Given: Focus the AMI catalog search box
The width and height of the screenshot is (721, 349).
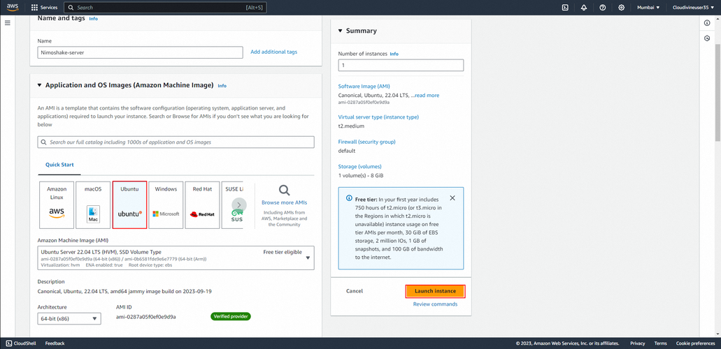Looking at the screenshot, I should pyautogui.click(x=176, y=142).
